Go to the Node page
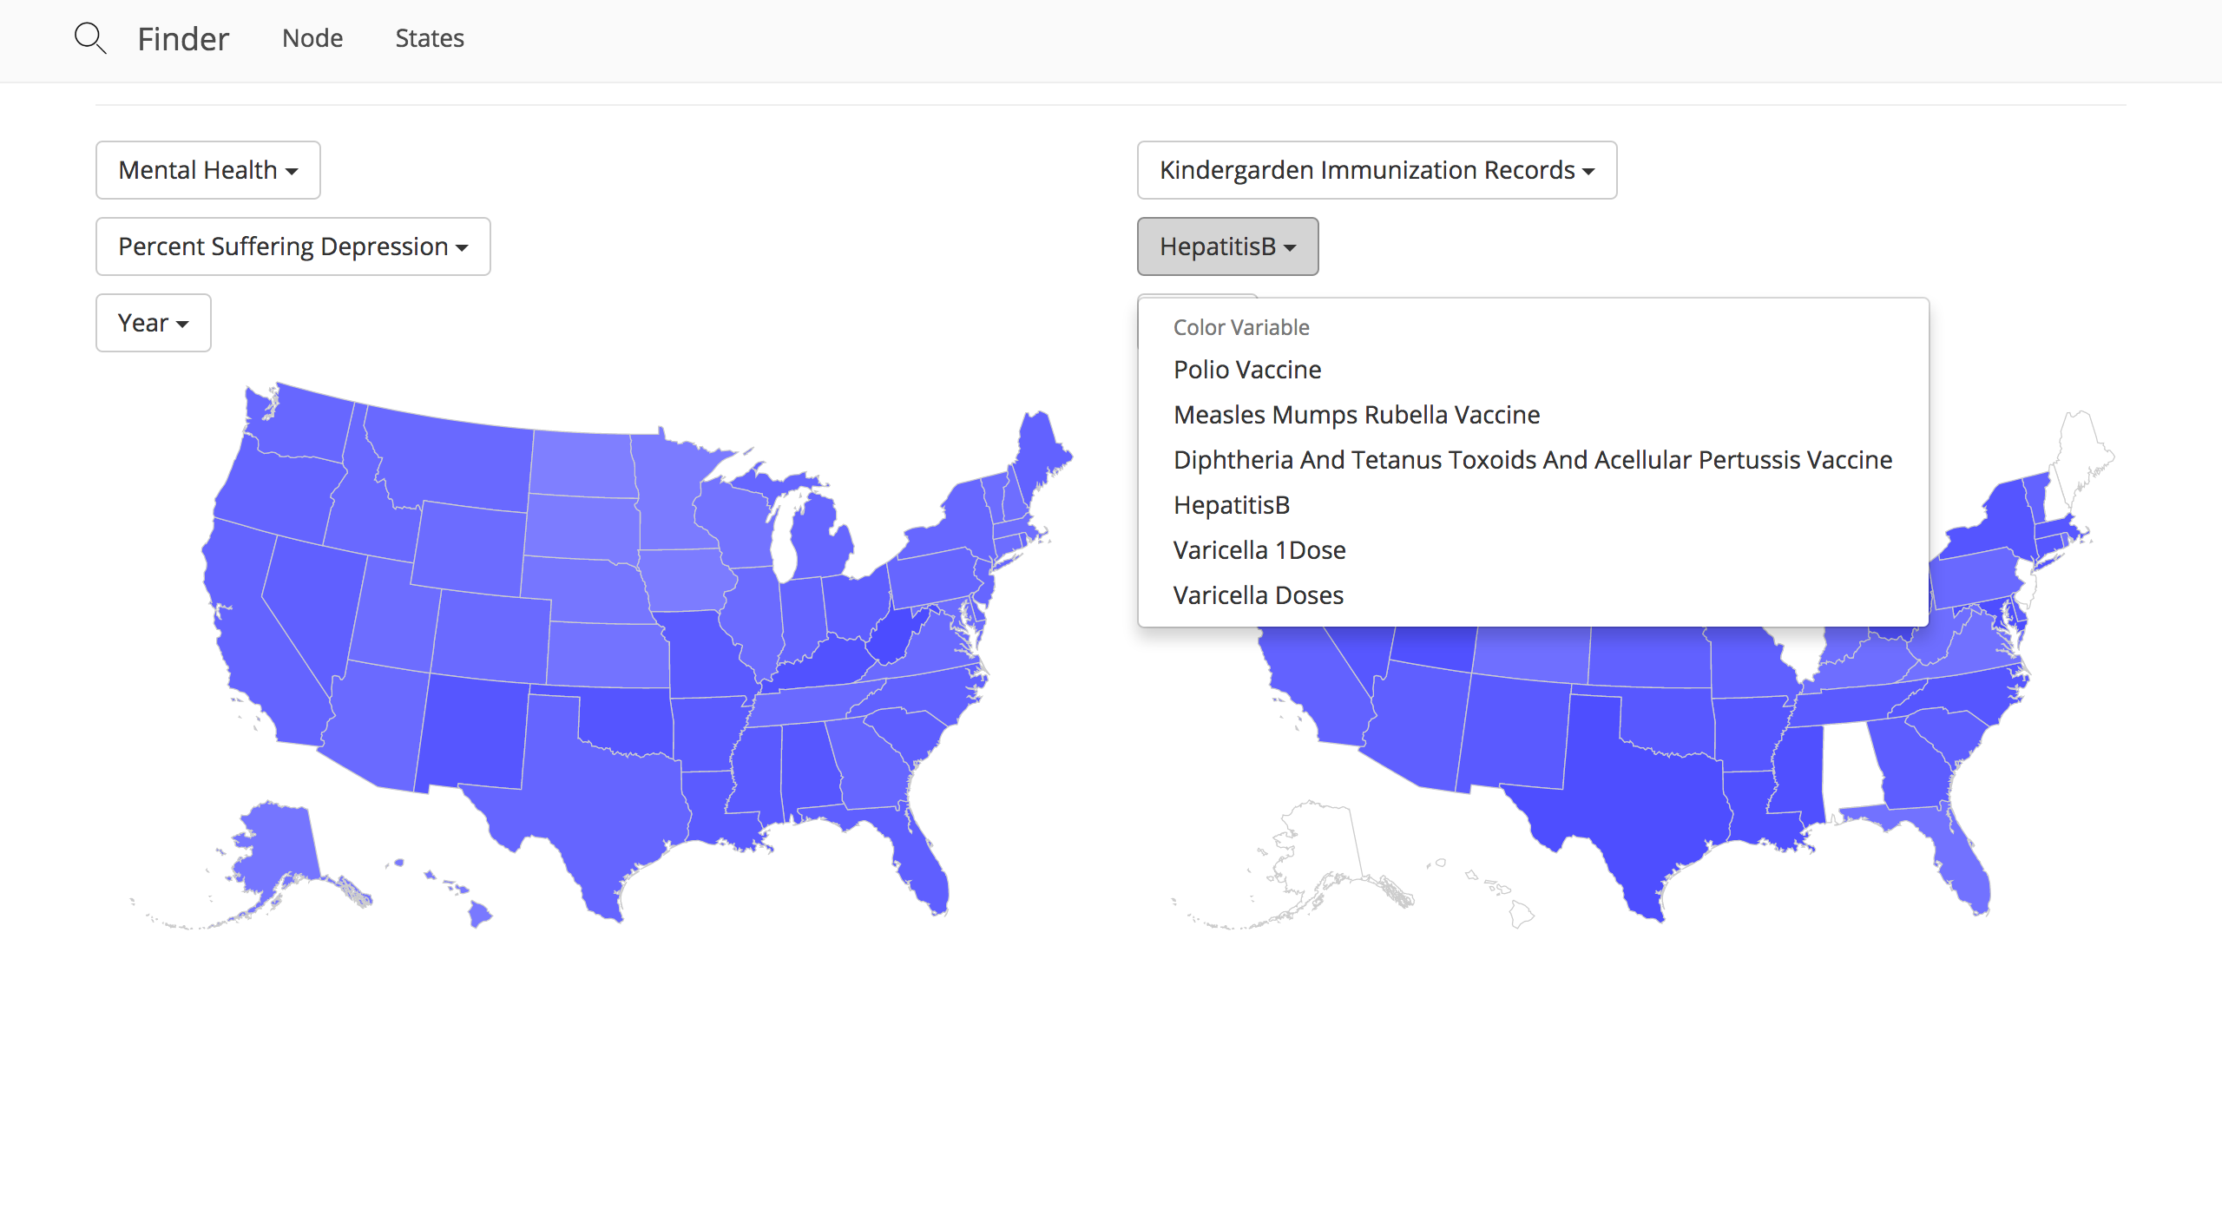Image resolution: width=2222 pixels, height=1215 pixels. click(312, 38)
